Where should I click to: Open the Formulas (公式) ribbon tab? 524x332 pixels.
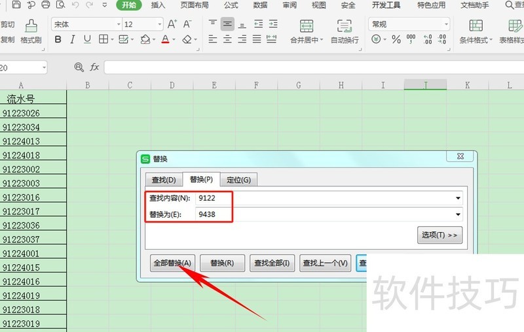(231, 5)
